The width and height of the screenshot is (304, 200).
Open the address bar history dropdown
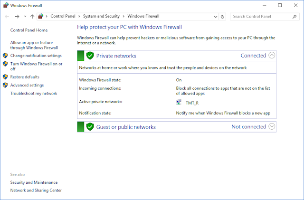[x=215, y=16]
